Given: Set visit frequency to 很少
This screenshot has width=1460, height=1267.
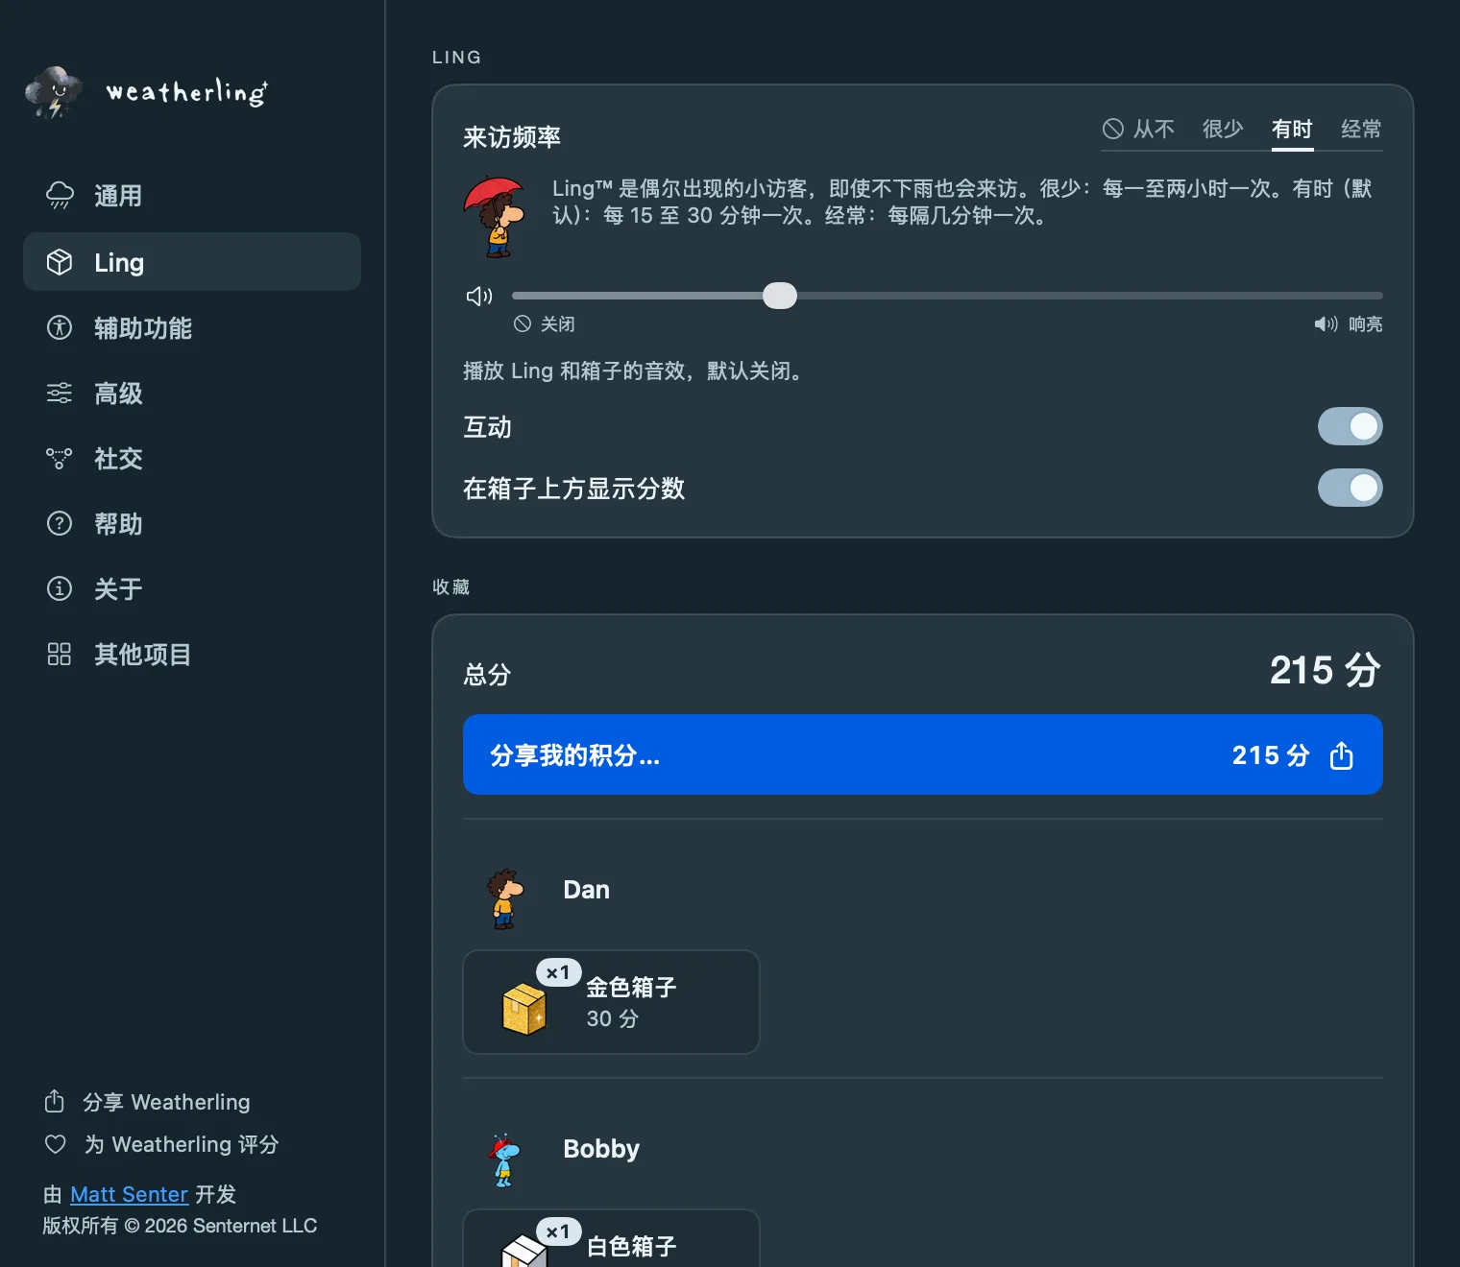Looking at the screenshot, I should pos(1223,129).
